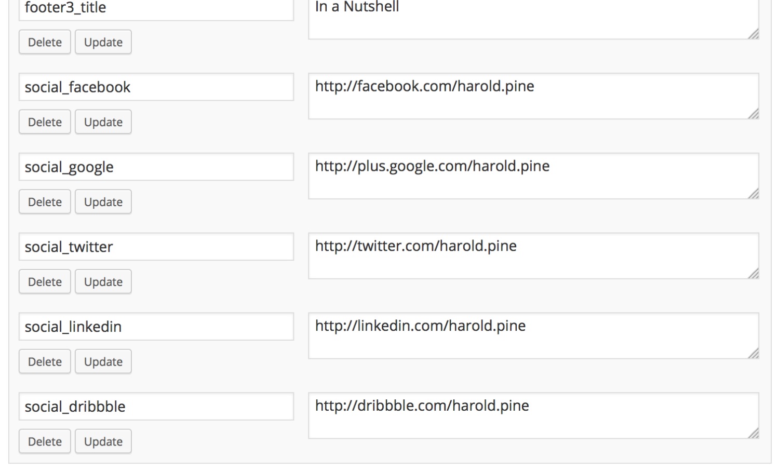
Task: Focus the social_facebook name input
Action: [156, 87]
